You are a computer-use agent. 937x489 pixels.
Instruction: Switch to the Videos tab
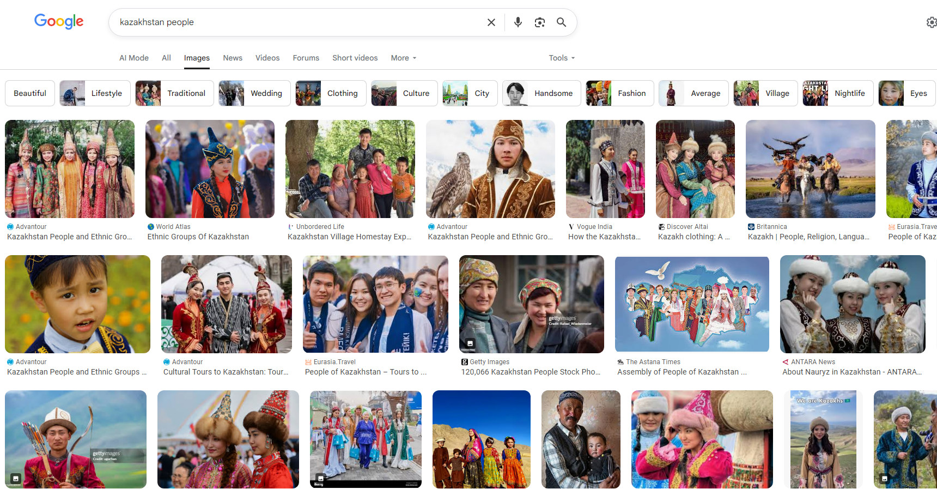click(x=267, y=58)
